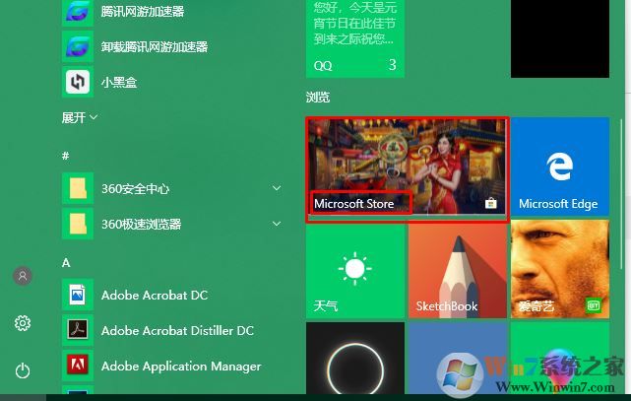Viewport: 631px width, 401px height.
Task: Click the Power button icon
Action: tap(23, 370)
